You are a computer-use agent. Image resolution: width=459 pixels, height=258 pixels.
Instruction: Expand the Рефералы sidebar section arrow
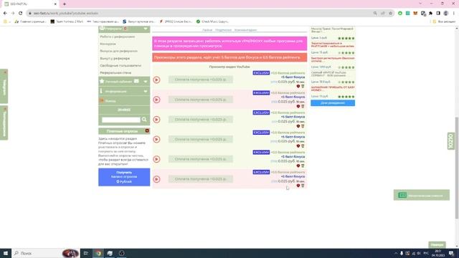[146, 29]
